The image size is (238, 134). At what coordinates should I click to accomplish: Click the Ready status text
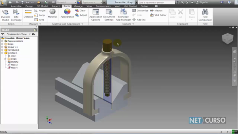click(x=4, y=132)
